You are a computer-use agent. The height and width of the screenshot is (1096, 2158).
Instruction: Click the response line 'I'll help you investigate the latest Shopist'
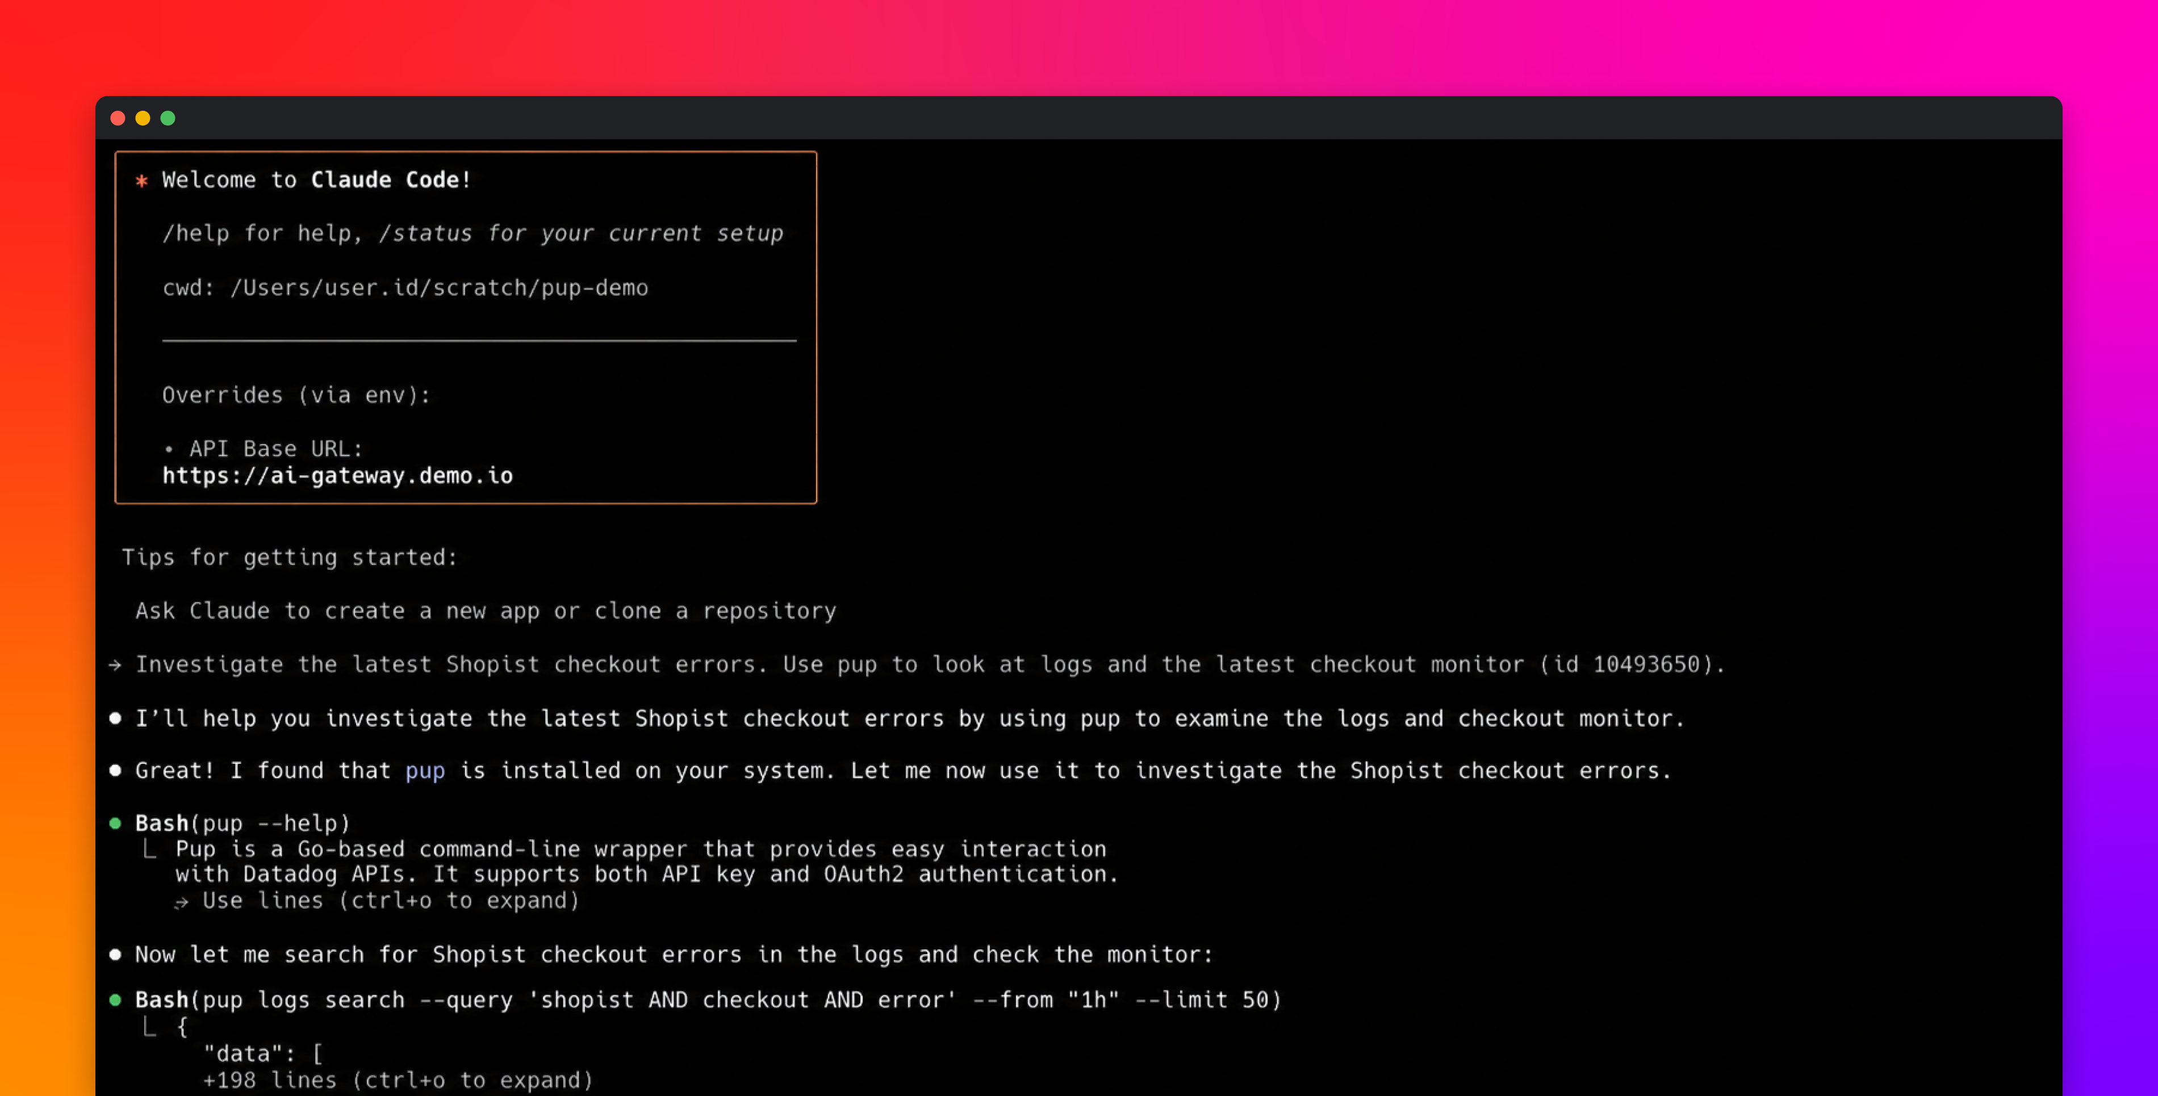[910, 718]
